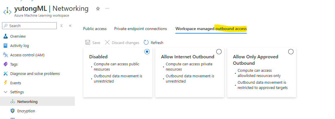Click 'restricted to approved targets' text
The height and width of the screenshot is (119, 335).
[263, 88]
